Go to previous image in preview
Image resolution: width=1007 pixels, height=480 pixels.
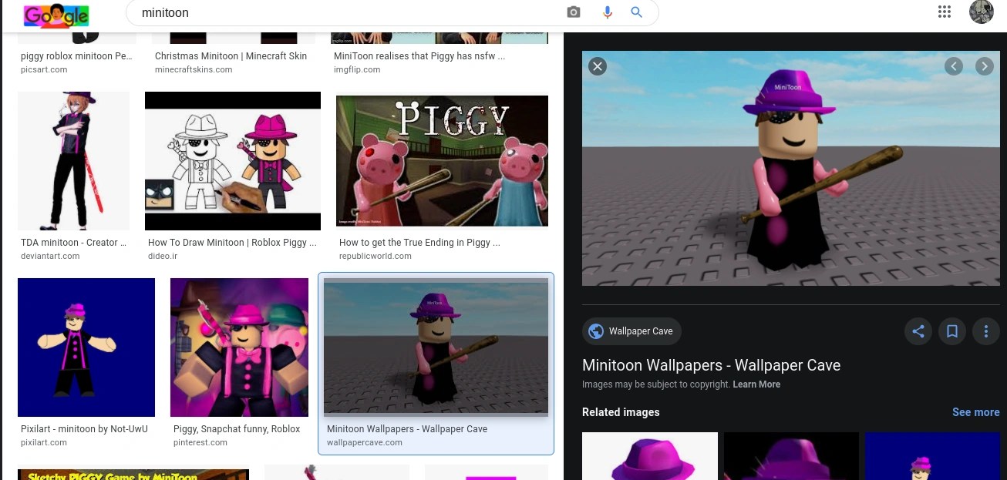pos(954,66)
